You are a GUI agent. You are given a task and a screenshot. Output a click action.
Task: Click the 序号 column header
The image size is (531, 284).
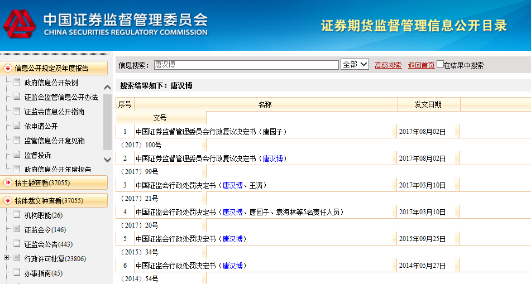[x=125, y=104]
